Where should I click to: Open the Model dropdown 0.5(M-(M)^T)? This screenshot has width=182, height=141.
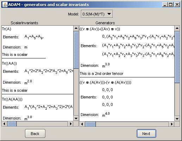coord(97,14)
